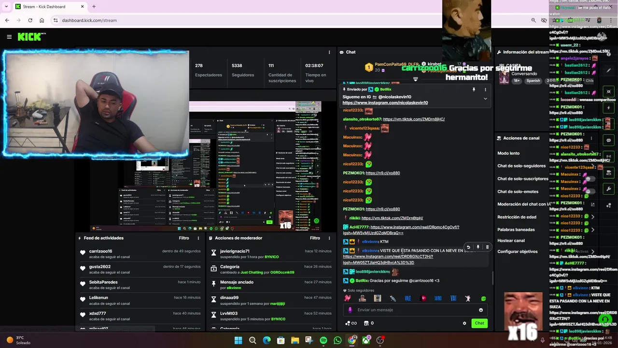Select the green smiley emote in emote row

pyautogui.click(x=483, y=298)
